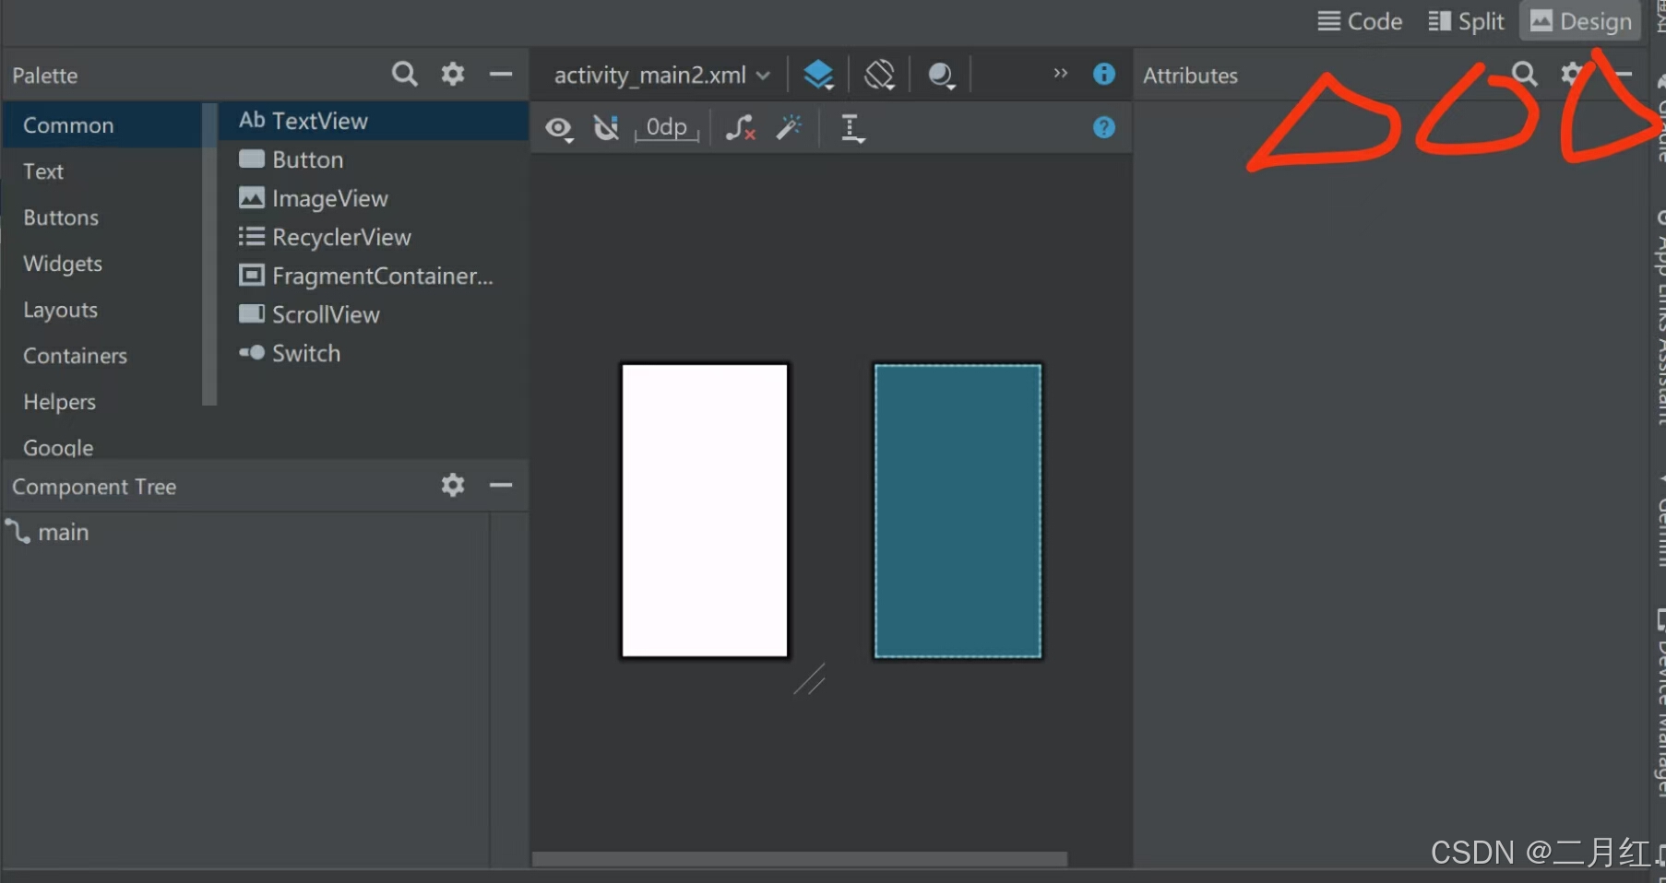Viewport: 1666px width, 883px height.
Task: Switch to Split view tab
Action: pos(1466,21)
